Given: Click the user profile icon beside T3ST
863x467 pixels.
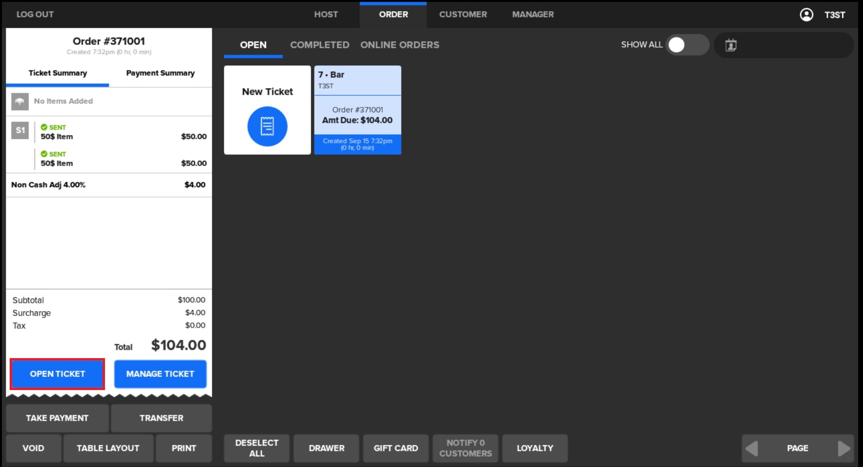Looking at the screenshot, I should pyautogui.click(x=806, y=15).
